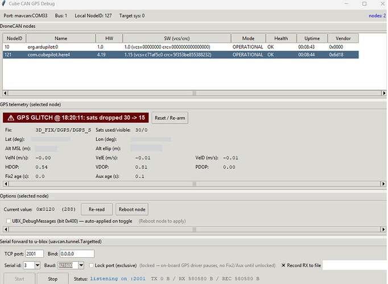
Task: Select the com.cubepilot.here4 node row
Action: [181, 55]
